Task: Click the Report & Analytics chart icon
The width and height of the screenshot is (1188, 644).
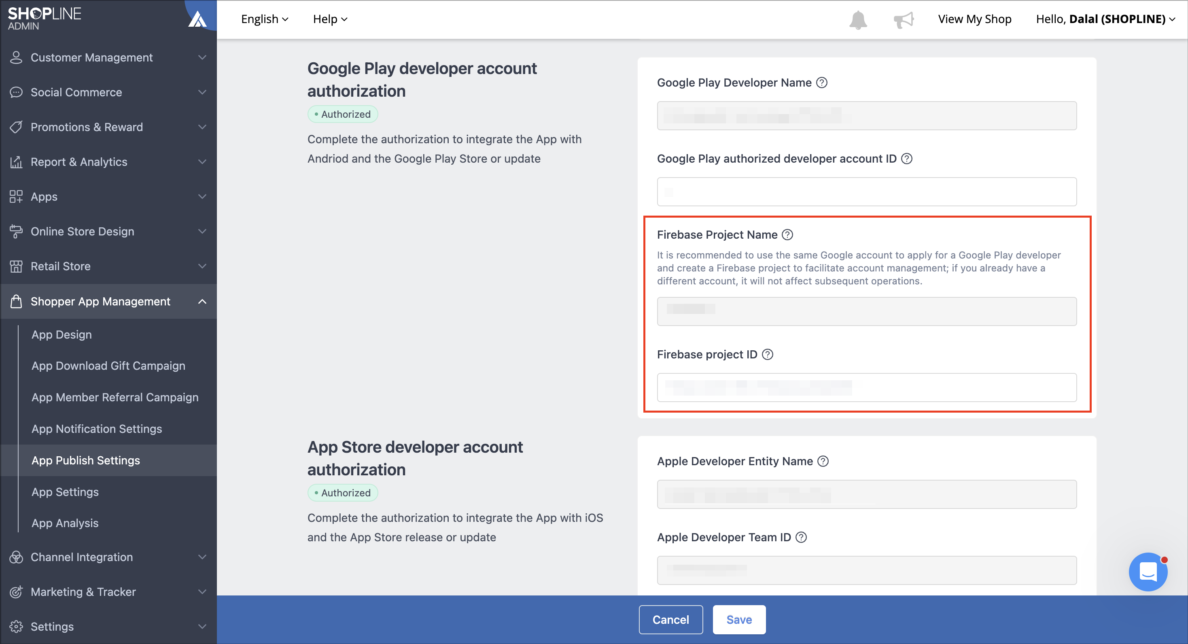Action: click(x=16, y=162)
